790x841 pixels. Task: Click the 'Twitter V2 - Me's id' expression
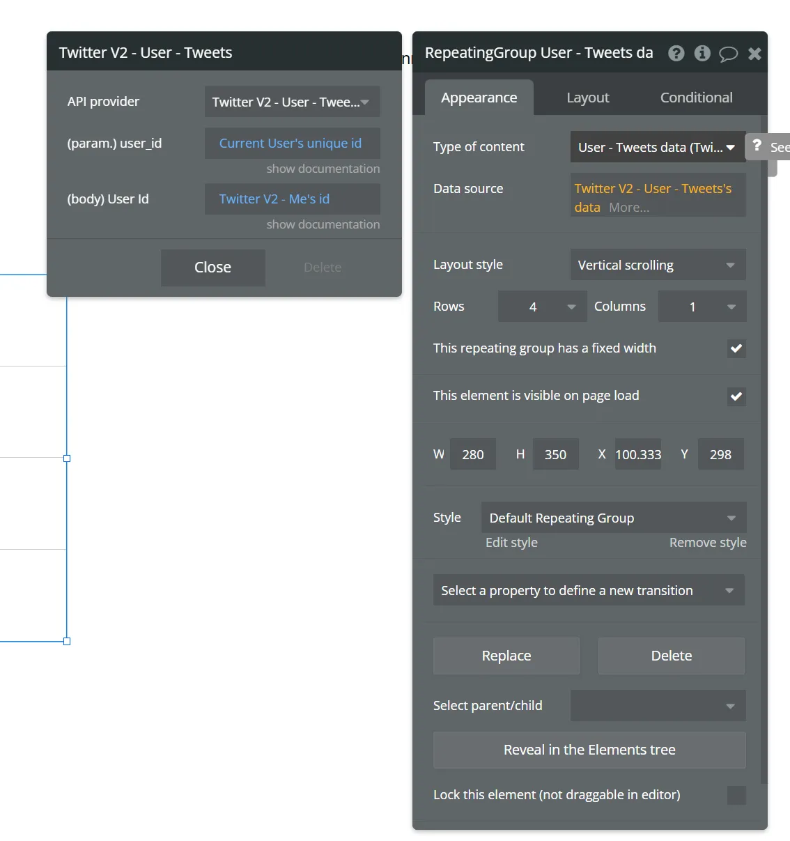(x=274, y=199)
